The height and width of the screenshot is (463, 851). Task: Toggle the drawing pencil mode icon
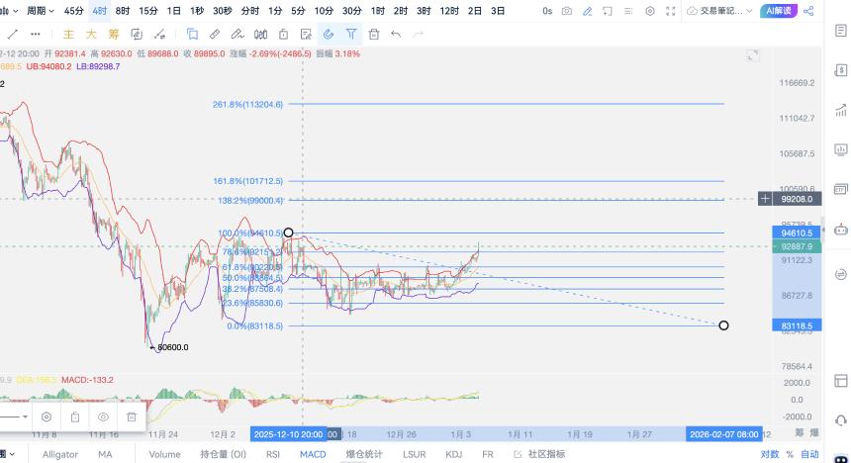(587, 11)
